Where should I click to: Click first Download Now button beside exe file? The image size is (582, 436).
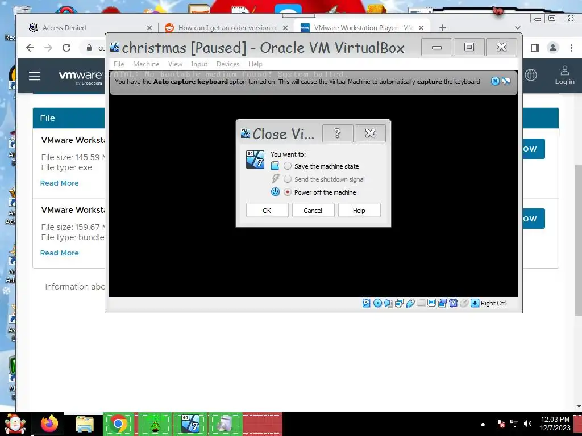pyautogui.click(x=533, y=149)
